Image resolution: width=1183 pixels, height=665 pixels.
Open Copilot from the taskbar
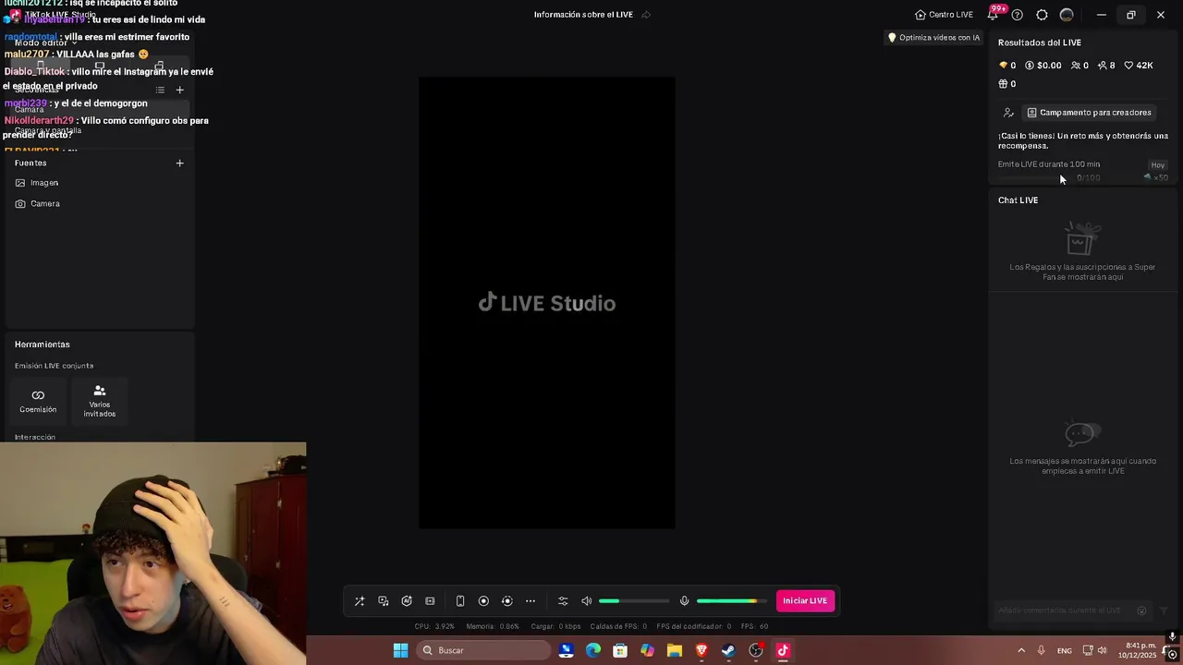coord(647,650)
